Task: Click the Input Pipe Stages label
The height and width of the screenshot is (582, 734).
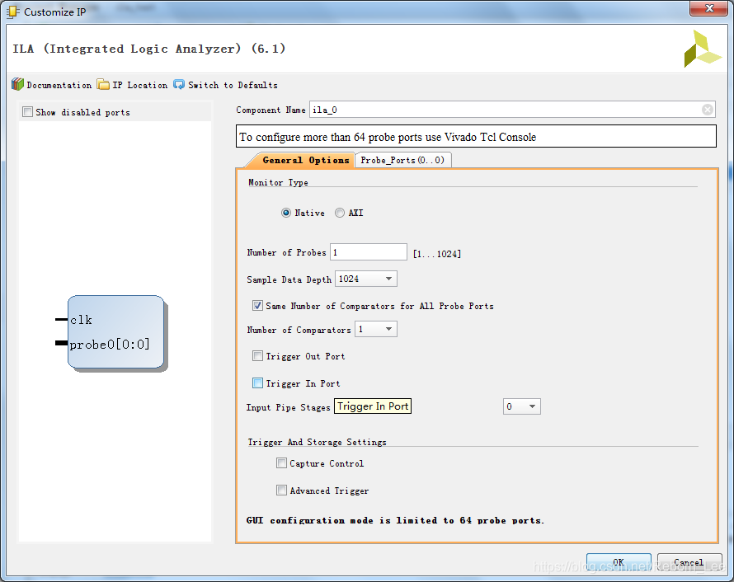Action: 289,407
